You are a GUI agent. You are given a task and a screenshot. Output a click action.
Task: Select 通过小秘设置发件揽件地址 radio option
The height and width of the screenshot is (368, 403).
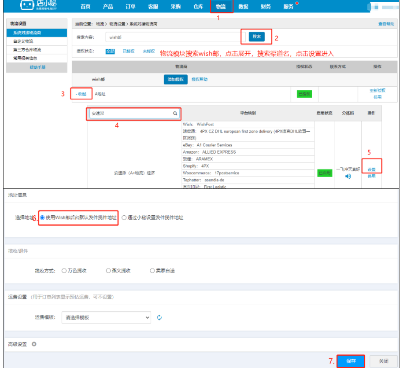coord(124,218)
